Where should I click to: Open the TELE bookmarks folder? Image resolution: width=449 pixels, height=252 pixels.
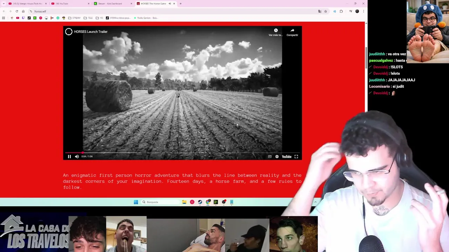pyautogui.click(x=88, y=18)
